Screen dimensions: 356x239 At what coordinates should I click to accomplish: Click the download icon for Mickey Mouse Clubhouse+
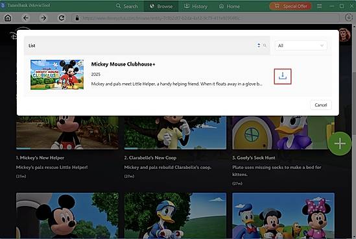click(283, 76)
